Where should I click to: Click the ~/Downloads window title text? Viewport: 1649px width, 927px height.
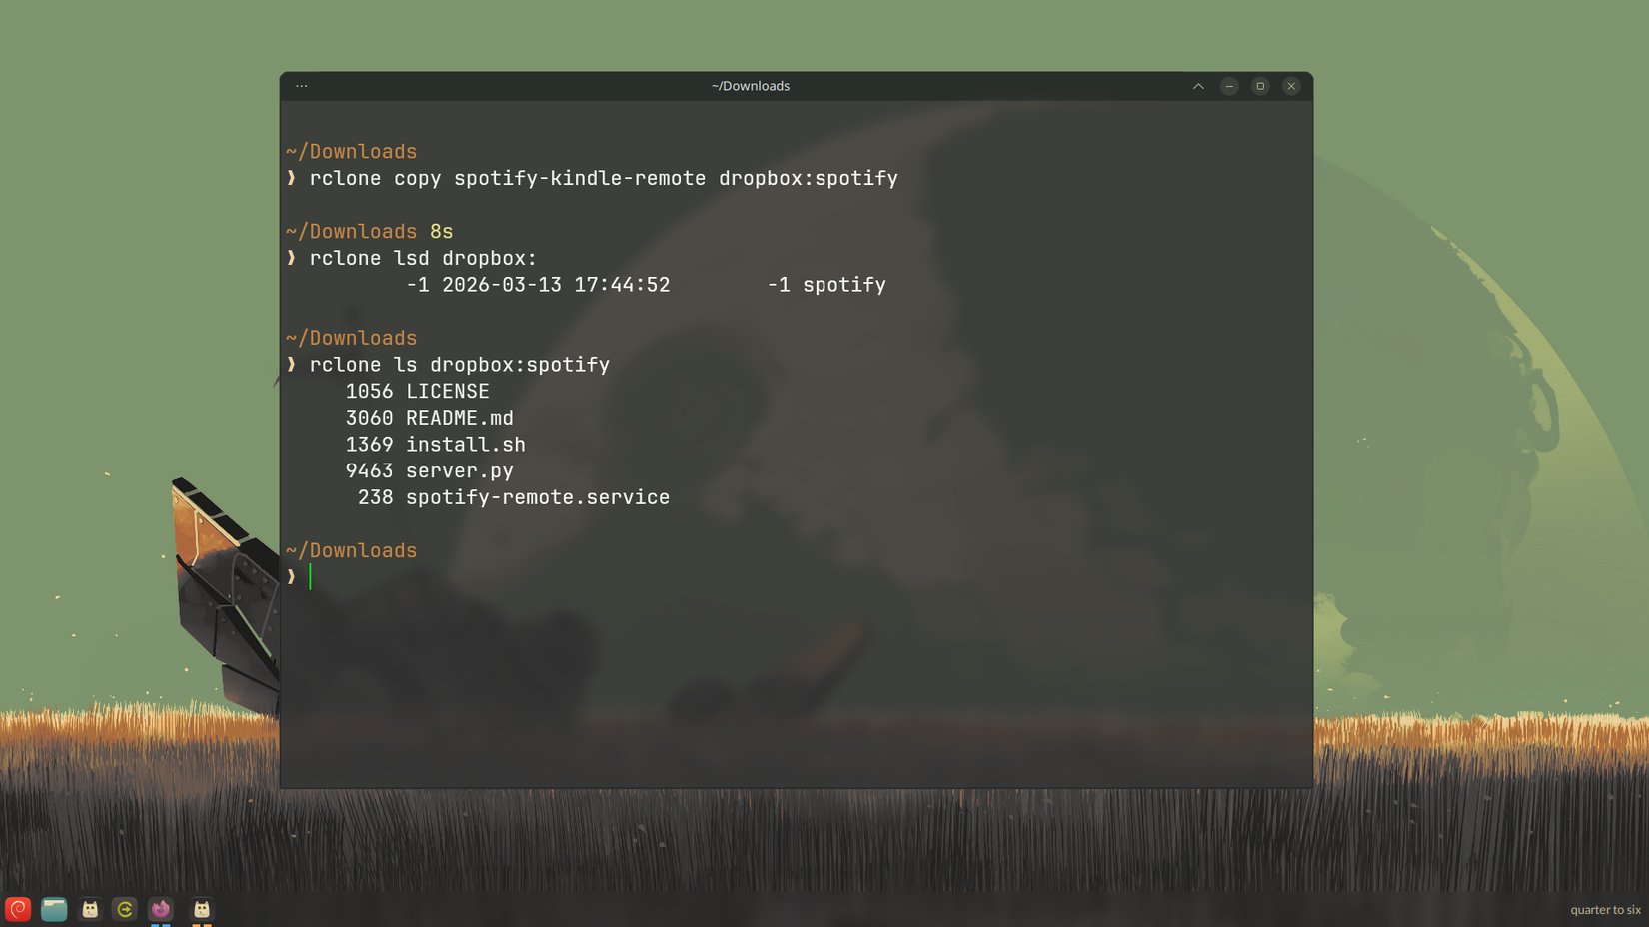[751, 86]
